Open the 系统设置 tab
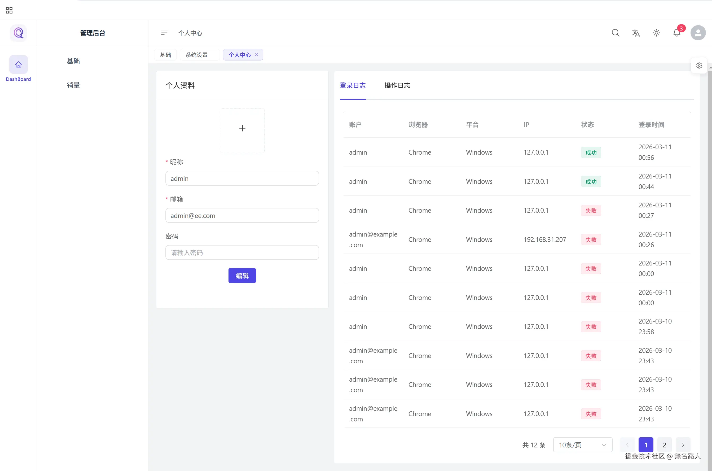This screenshot has height=471, width=712. 197,55
